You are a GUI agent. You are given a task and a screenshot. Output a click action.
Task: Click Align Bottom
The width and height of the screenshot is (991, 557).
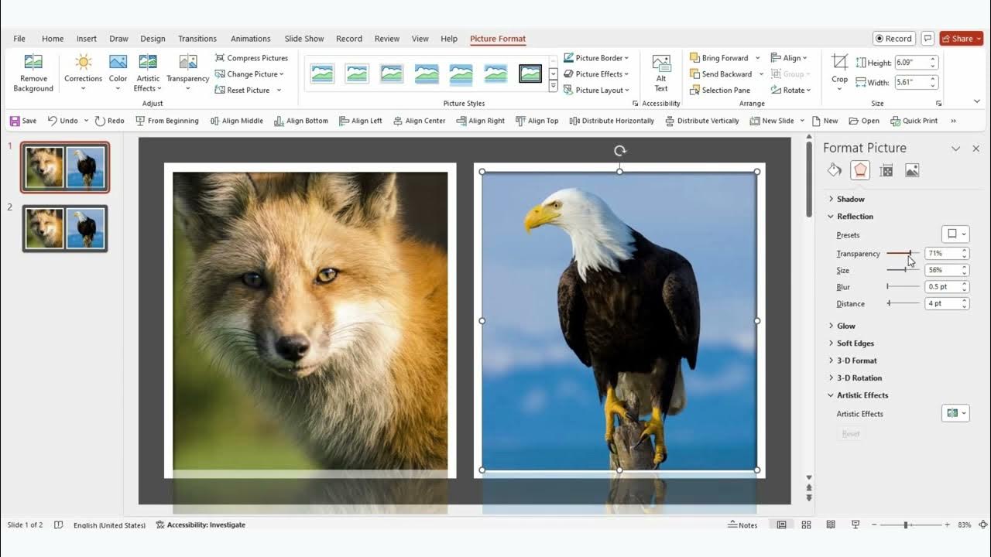pyautogui.click(x=302, y=121)
